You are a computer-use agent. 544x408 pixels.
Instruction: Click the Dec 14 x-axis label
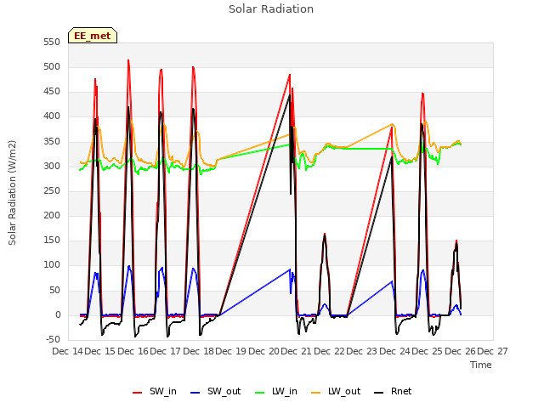[68, 351]
